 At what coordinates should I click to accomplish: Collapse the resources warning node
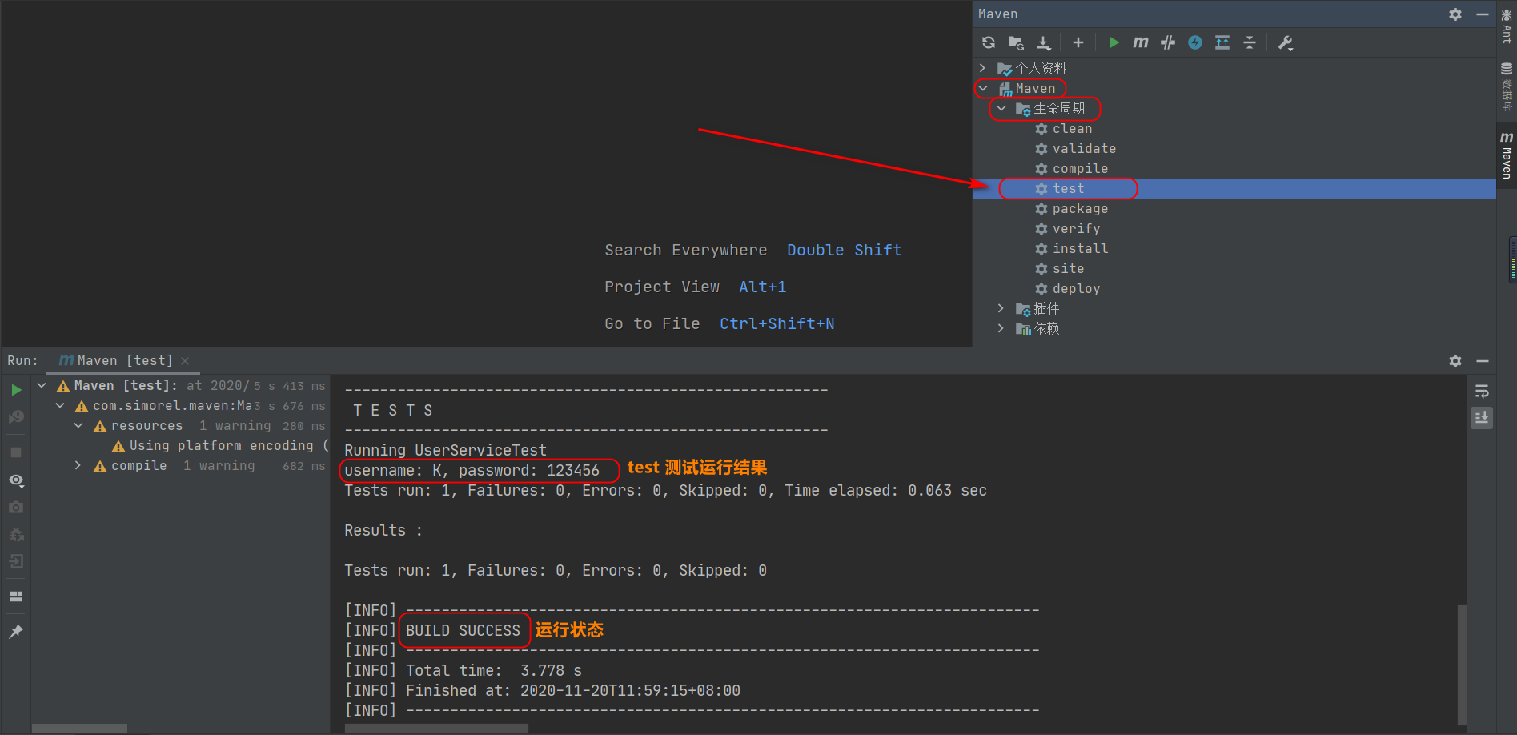point(78,425)
